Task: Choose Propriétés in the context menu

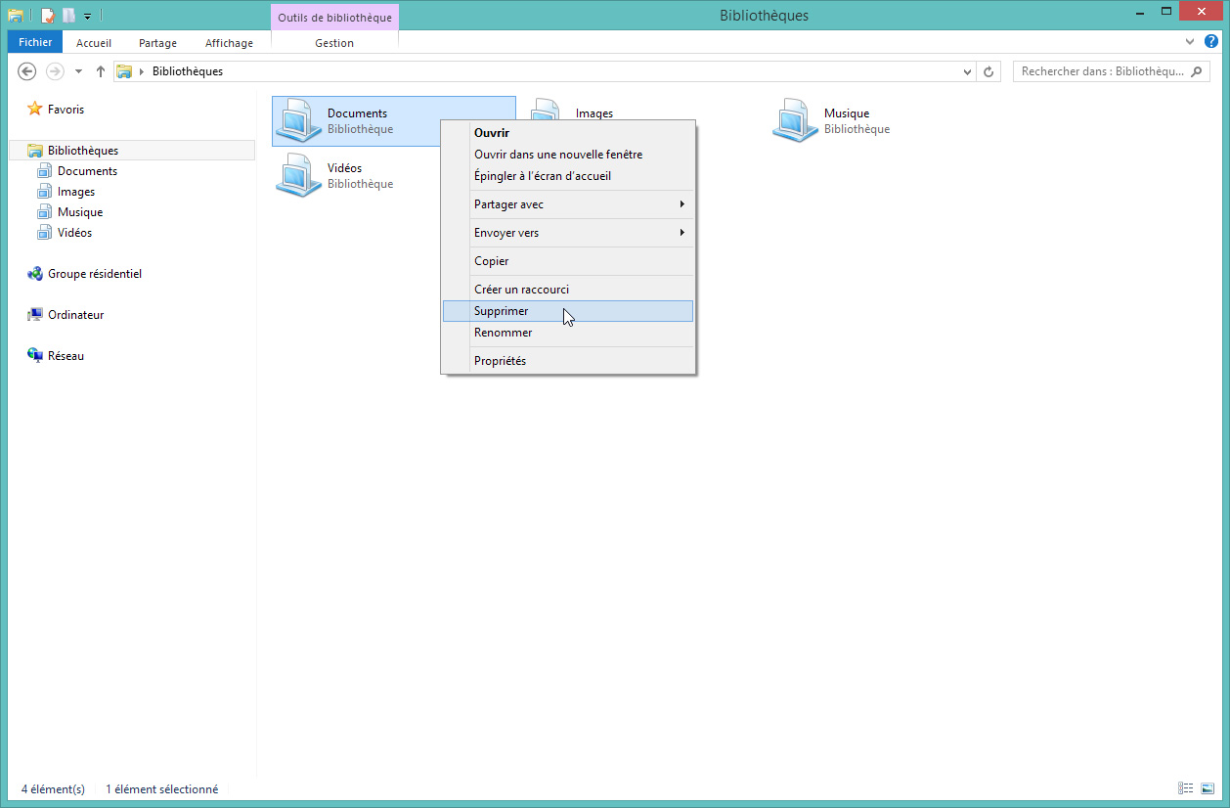Action: click(567, 361)
